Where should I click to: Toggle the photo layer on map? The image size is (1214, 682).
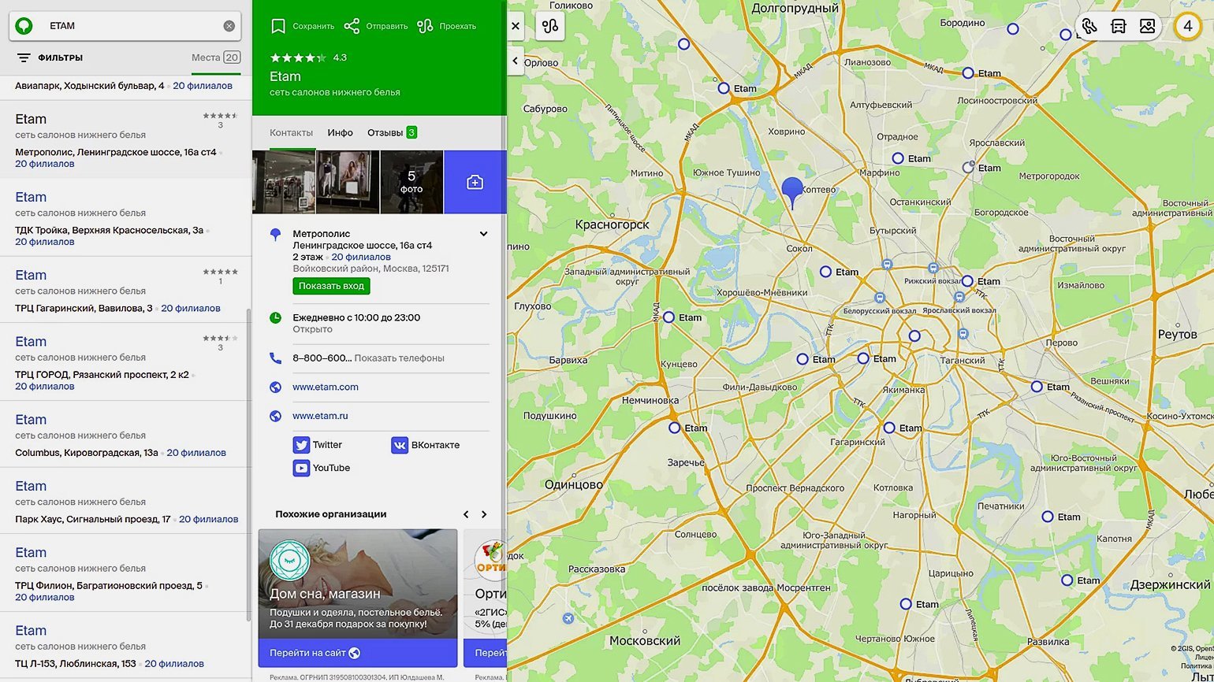click(x=1147, y=26)
